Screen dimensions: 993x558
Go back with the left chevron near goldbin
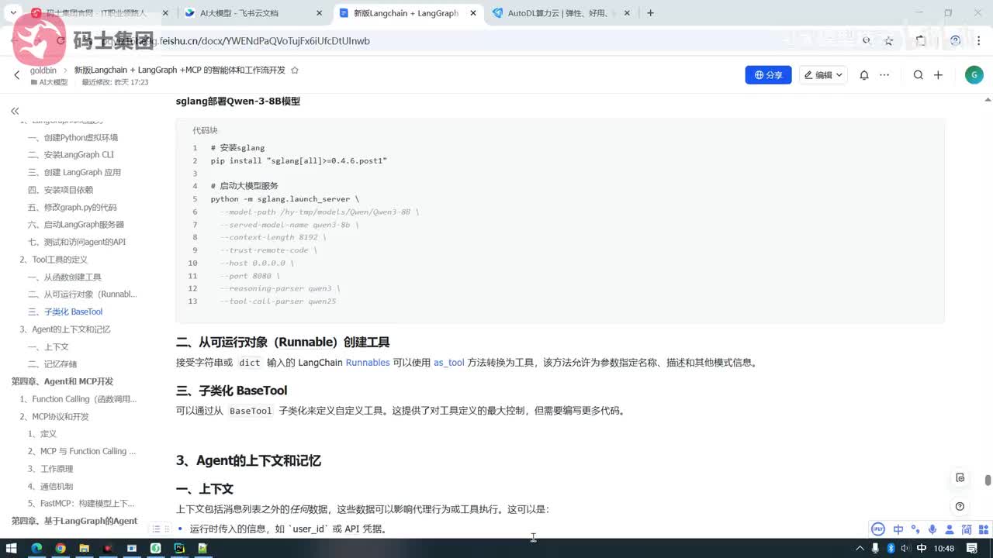tap(17, 75)
